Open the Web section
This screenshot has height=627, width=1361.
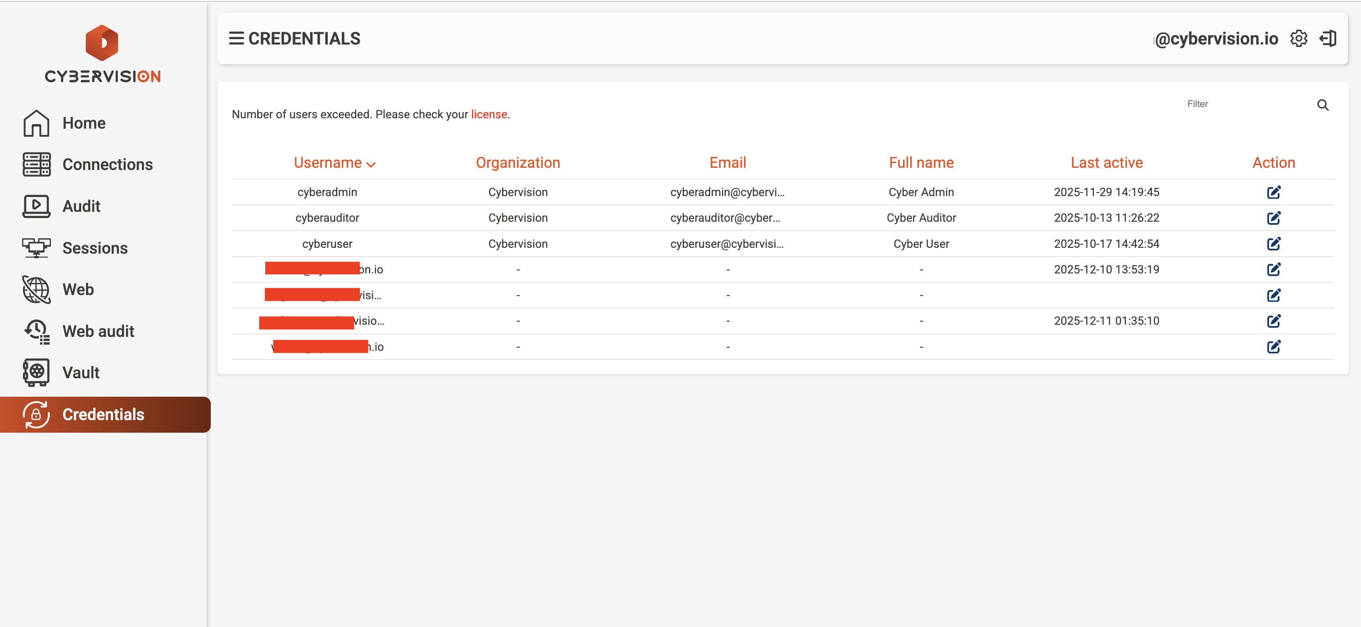78,289
